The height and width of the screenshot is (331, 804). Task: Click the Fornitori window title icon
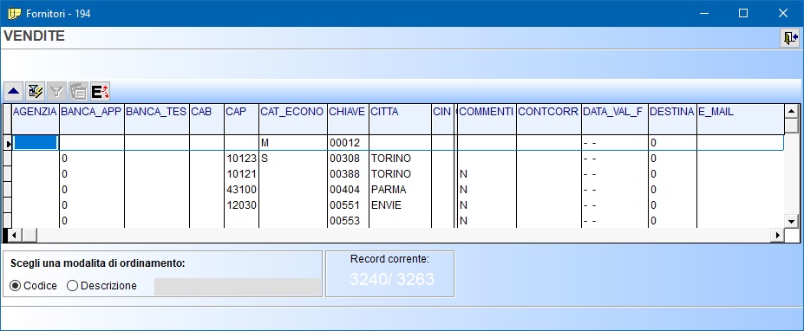pos(15,14)
